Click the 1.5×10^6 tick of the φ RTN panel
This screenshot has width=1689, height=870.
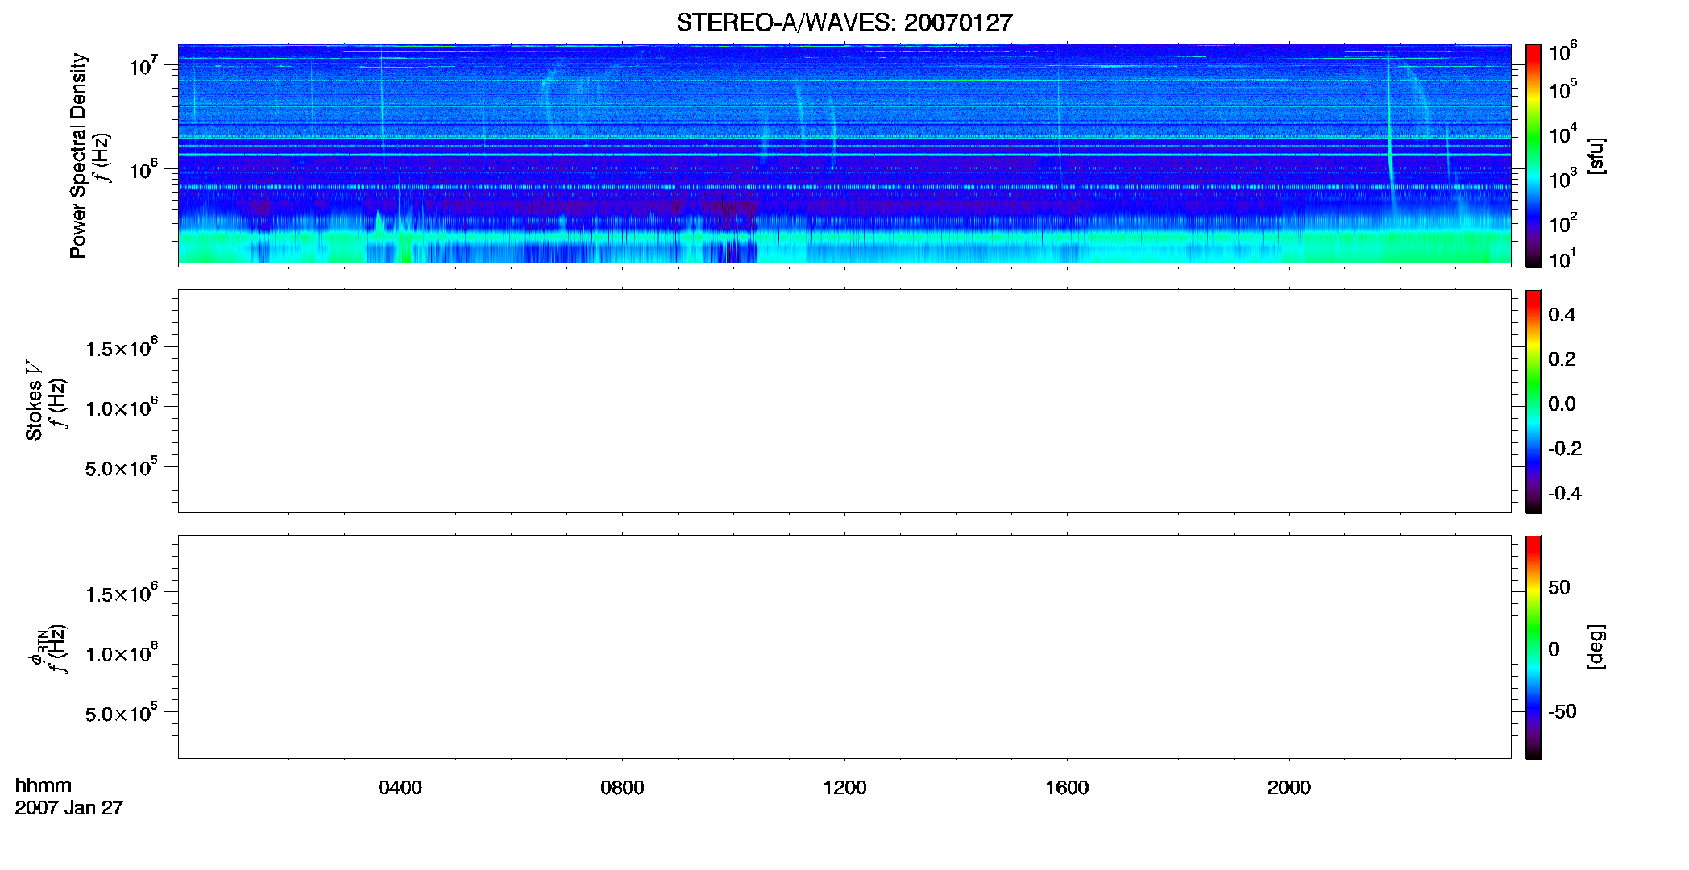(122, 594)
